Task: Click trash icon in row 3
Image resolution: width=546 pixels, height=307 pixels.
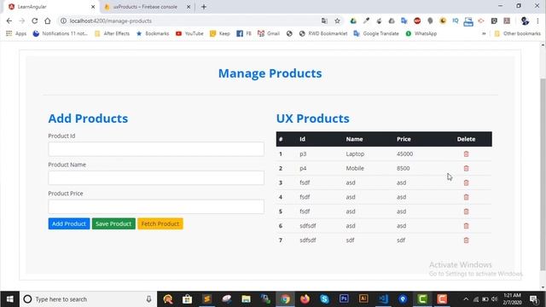Action: point(466,182)
